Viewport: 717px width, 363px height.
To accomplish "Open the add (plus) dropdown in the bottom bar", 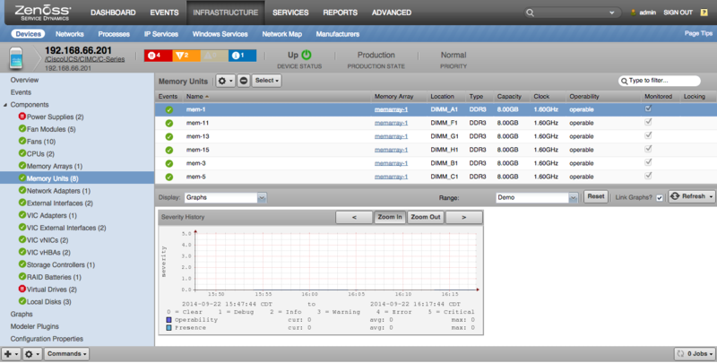I will pos(11,354).
